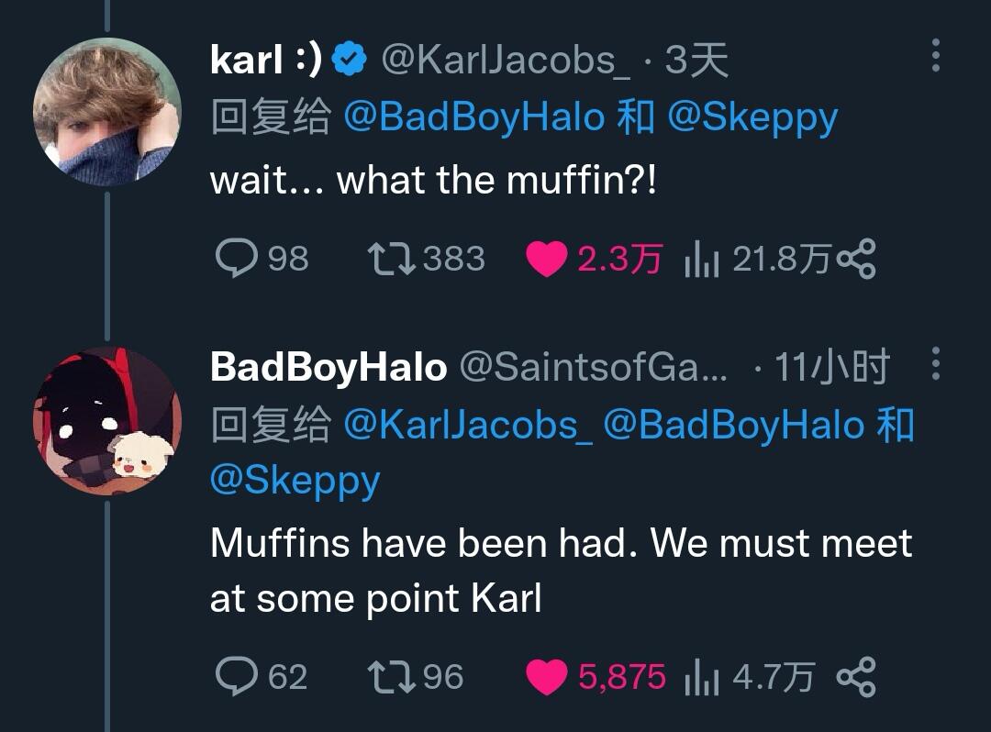Open more options on BadBoyHalo's tweet
The height and width of the screenshot is (732, 991).
click(936, 364)
